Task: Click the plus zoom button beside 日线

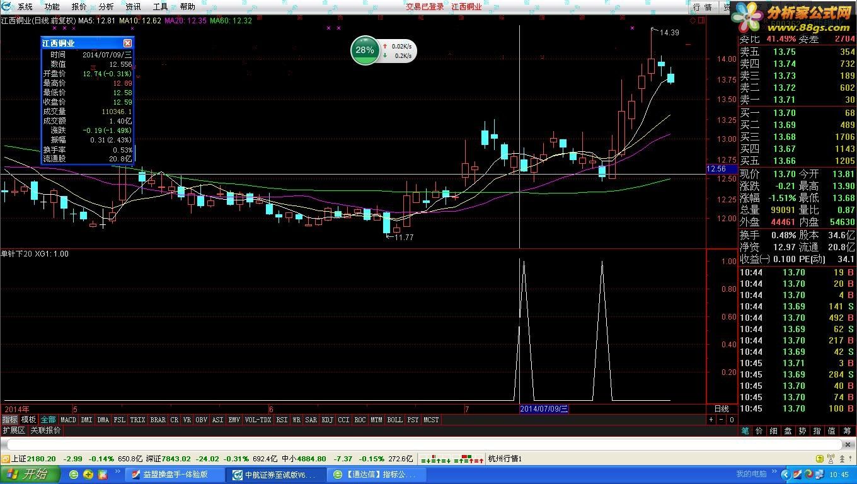Action: tap(711, 420)
